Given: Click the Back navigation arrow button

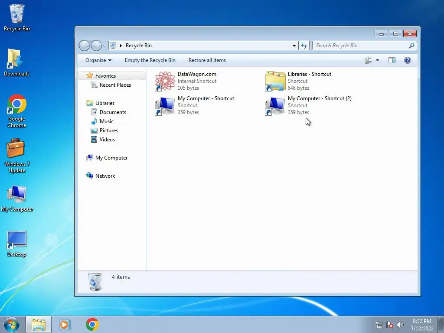Looking at the screenshot, I should click(84, 46).
